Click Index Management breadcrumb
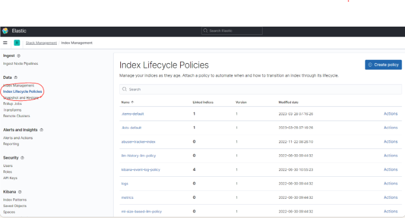 click(x=77, y=43)
